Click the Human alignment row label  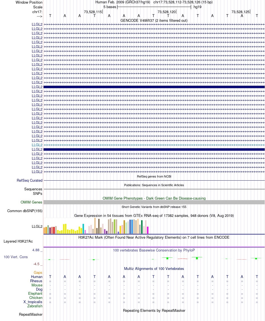tap(37, 277)
